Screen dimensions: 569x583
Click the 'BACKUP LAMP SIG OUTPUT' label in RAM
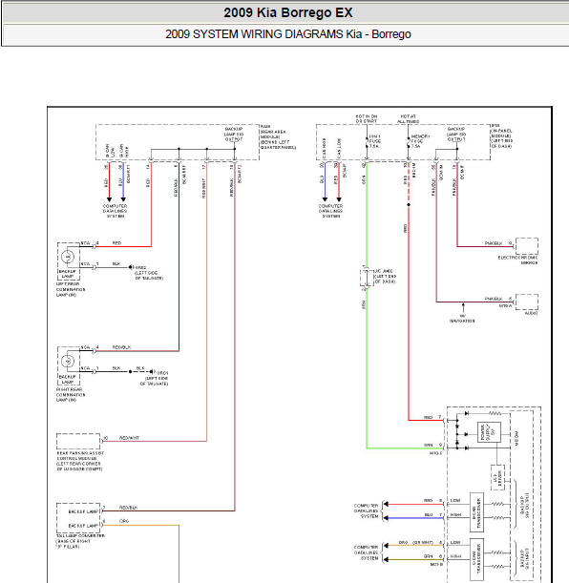(234, 135)
